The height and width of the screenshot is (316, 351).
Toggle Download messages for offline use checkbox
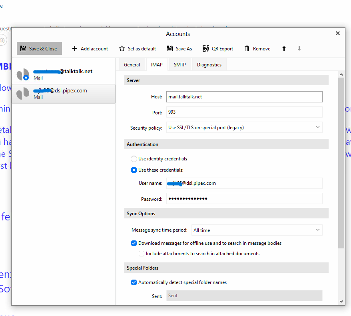pos(134,243)
